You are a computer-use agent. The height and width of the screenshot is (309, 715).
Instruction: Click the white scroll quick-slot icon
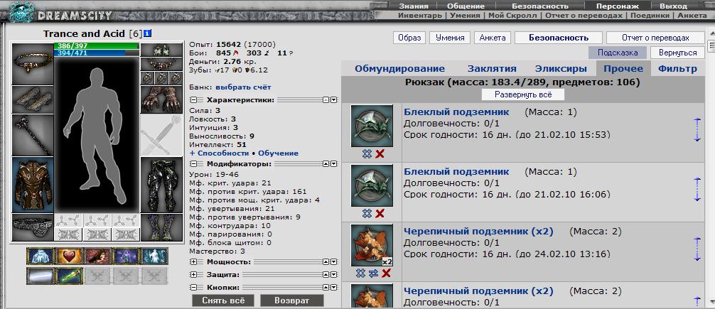41,276
